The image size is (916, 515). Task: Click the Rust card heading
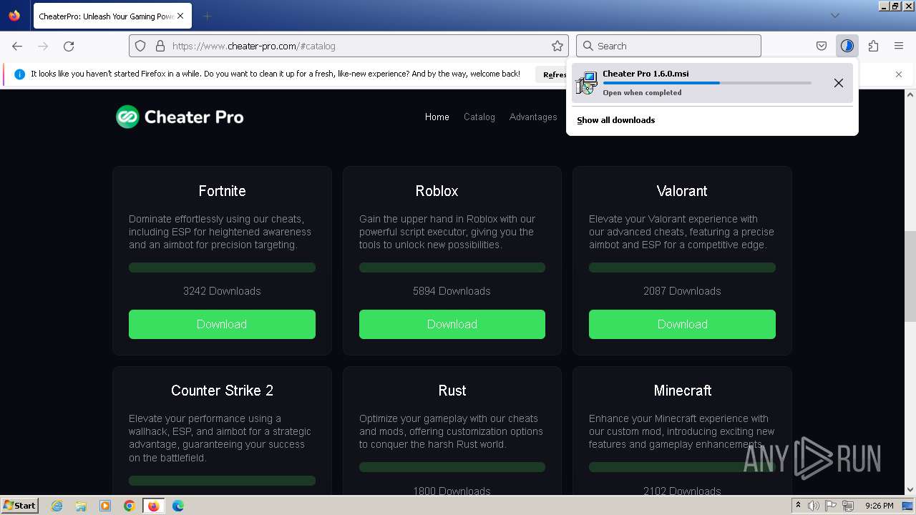(x=452, y=391)
